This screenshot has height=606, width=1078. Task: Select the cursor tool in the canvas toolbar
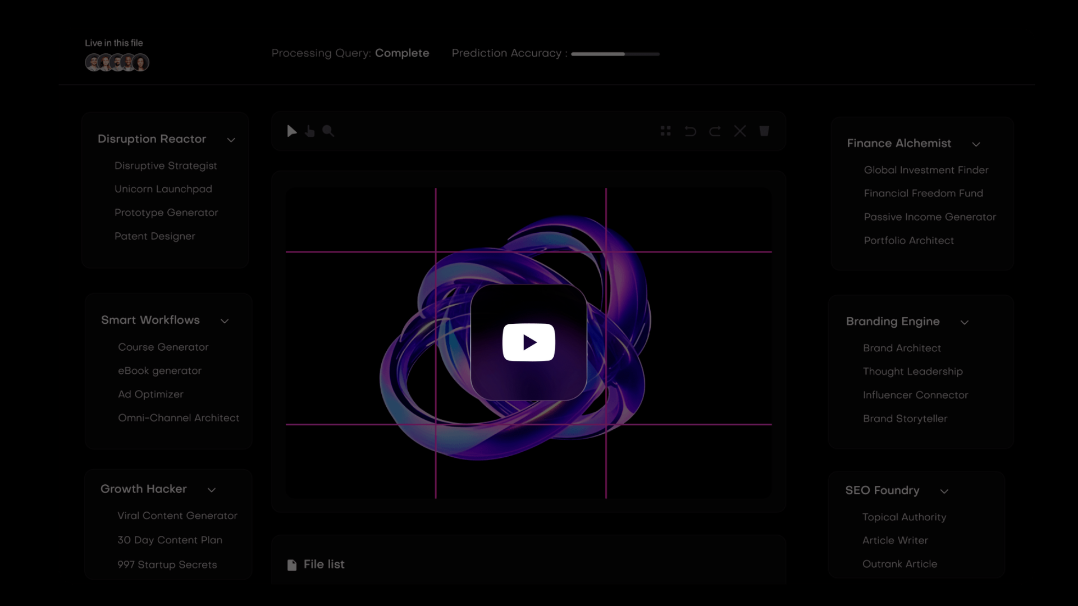tap(291, 131)
